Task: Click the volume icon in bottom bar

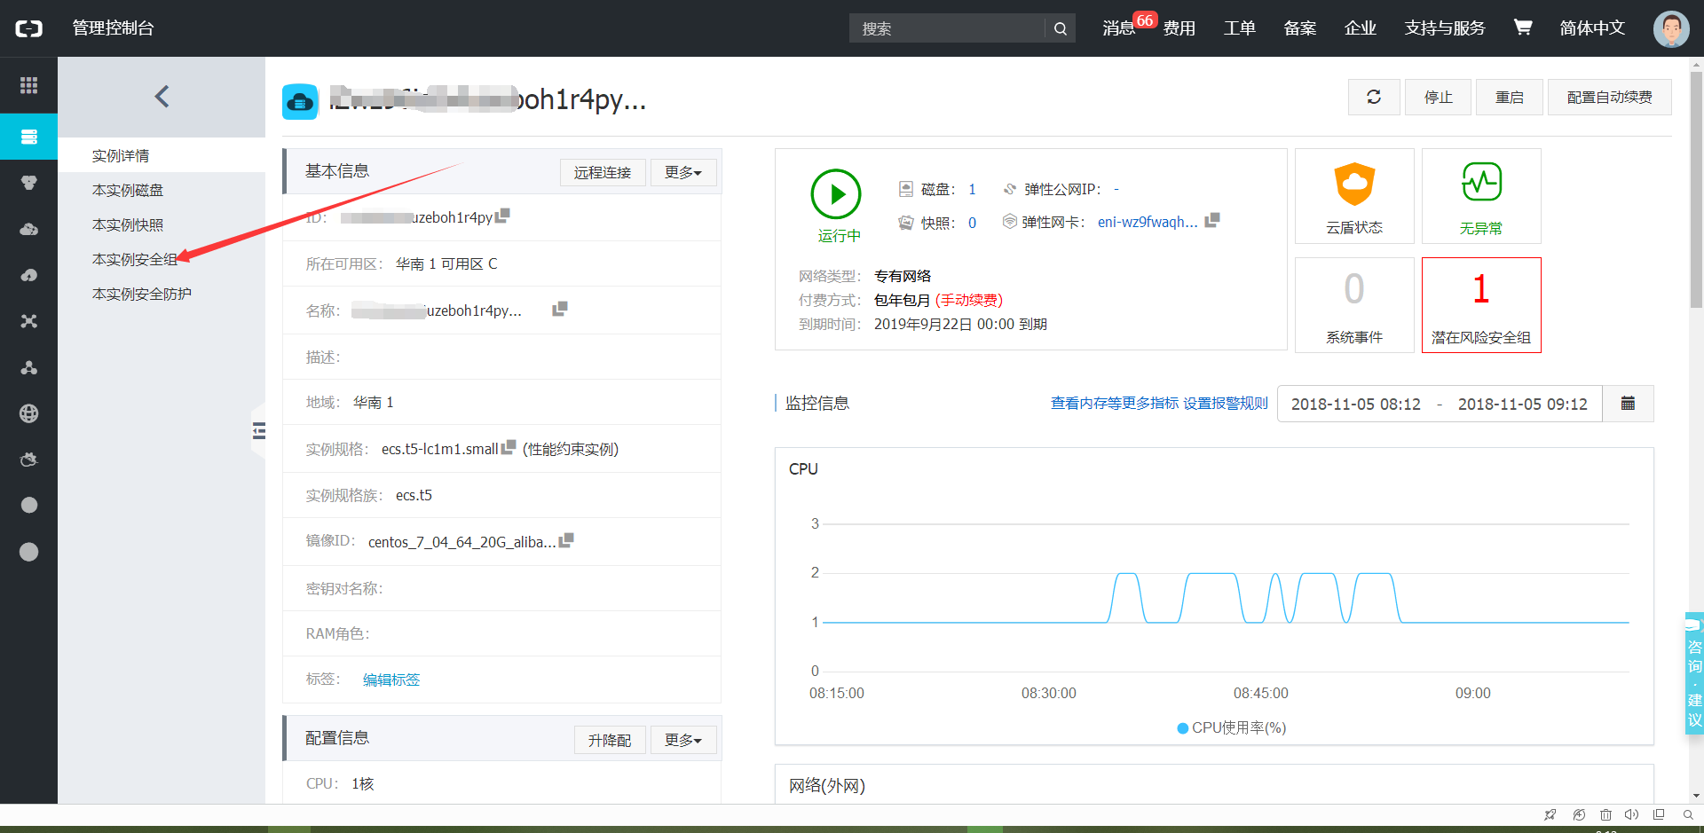Action: coord(1631,814)
